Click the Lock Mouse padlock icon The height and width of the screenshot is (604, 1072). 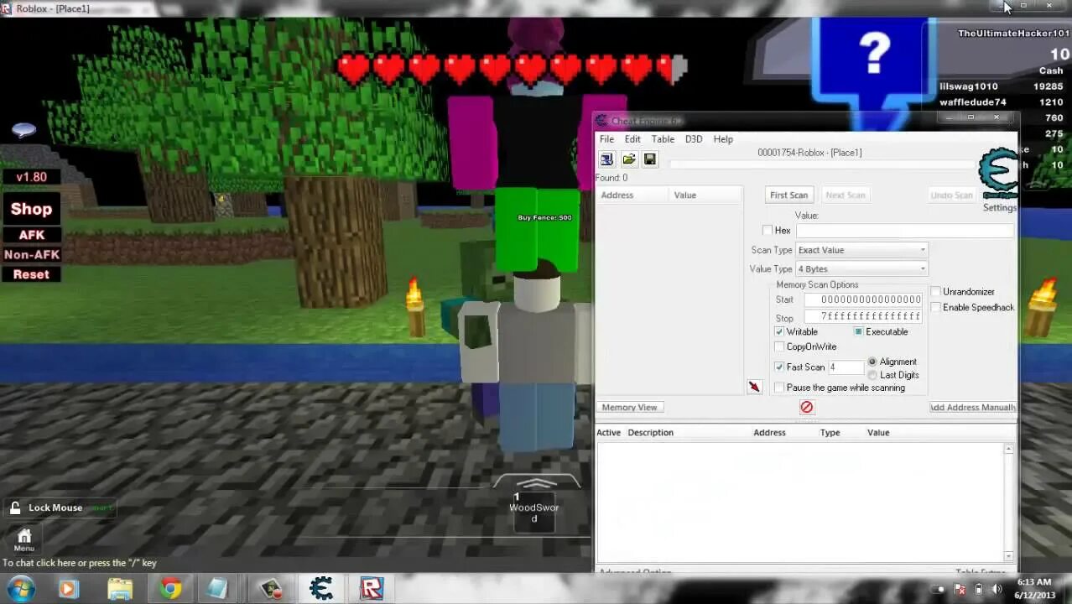(15, 508)
